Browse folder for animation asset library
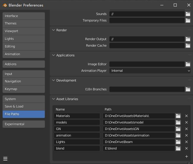Viewport: 193px width, 164px height. (x=178, y=135)
